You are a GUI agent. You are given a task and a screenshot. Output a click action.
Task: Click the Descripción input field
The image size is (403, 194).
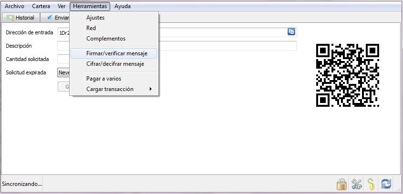(177, 46)
